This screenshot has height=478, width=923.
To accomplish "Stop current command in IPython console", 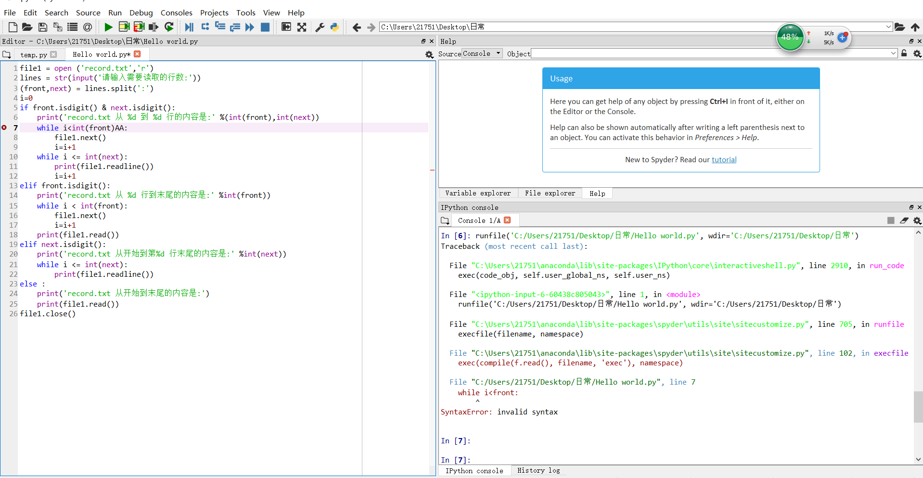I will [x=891, y=220].
